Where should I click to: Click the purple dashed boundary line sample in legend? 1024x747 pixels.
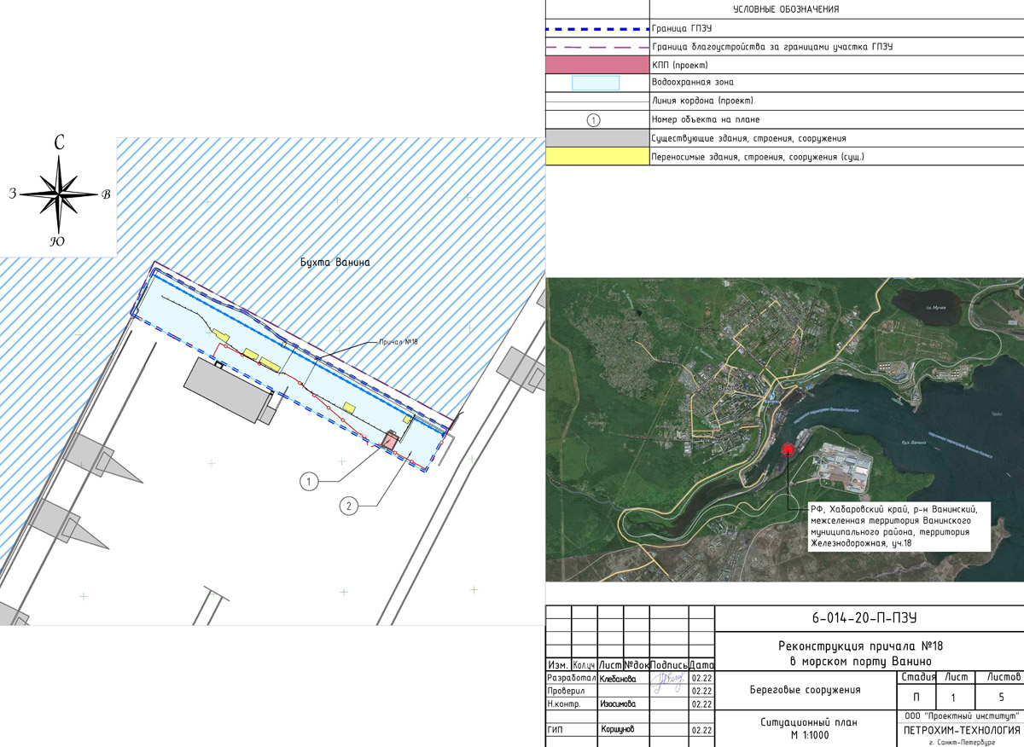pos(596,46)
